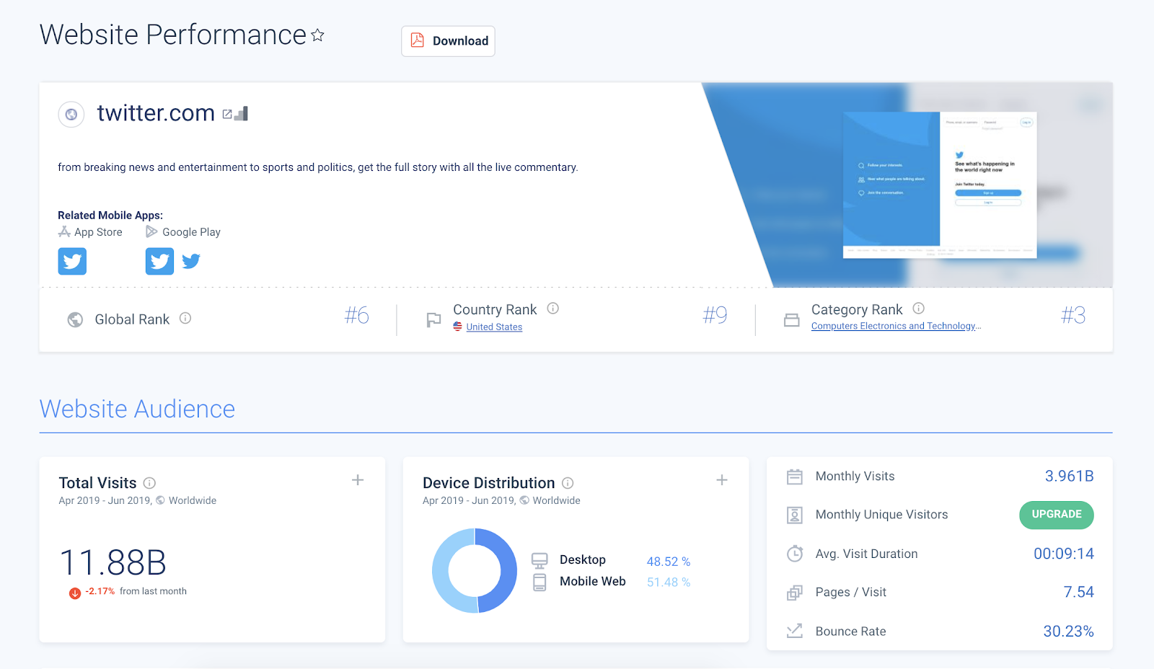Click the Website Audience section heading
The height and width of the screenshot is (669, 1154).
click(x=137, y=409)
